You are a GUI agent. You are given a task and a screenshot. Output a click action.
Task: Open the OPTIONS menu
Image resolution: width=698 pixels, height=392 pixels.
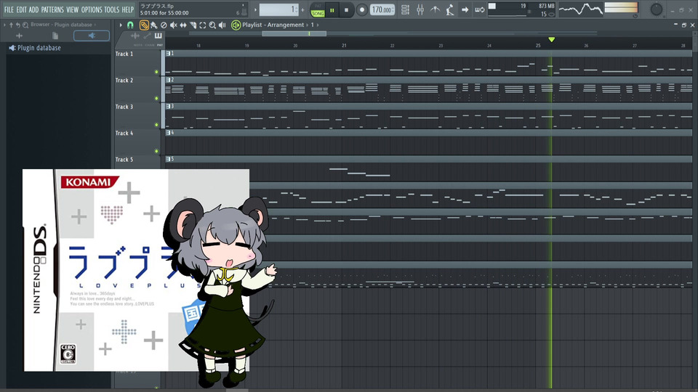pos(92,9)
